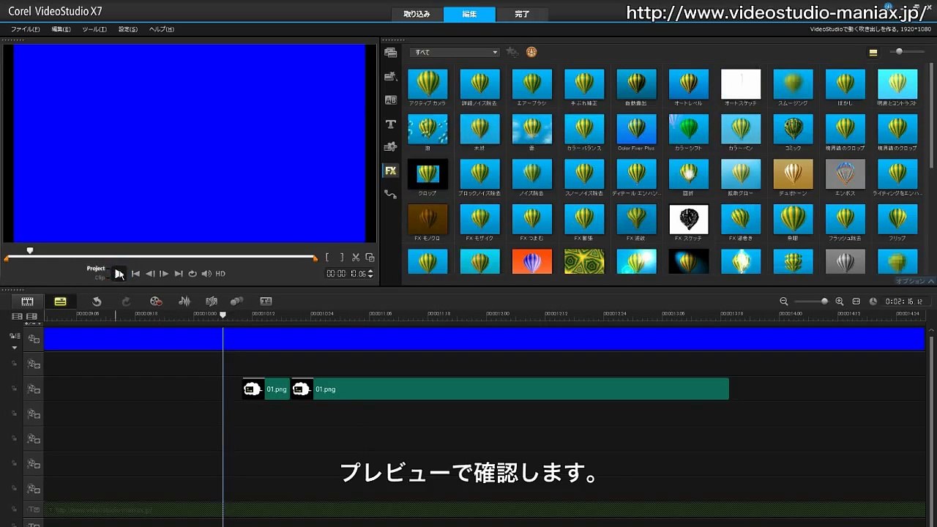Screen dimensions: 937x527
Task: Adjust the timecode stepper arrows
Action: click(370, 274)
